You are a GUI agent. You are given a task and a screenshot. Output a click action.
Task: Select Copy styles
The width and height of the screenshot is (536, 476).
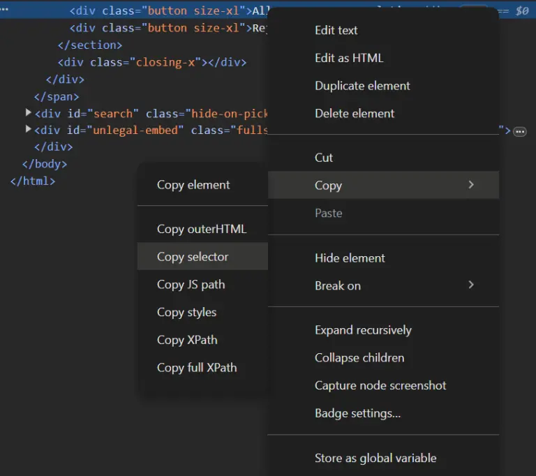click(x=202, y=312)
